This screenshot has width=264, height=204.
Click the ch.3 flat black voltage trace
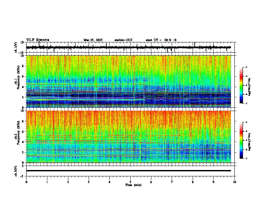coord(128,171)
